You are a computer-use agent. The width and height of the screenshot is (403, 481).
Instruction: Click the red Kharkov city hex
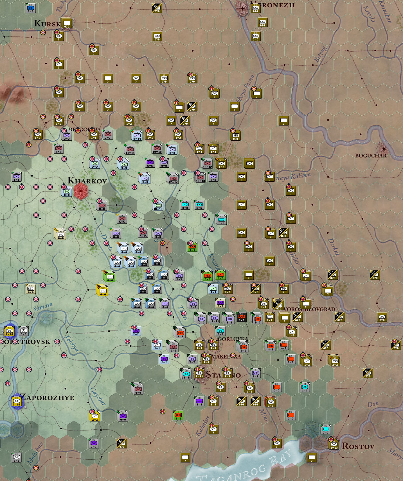[x=81, y=191]
